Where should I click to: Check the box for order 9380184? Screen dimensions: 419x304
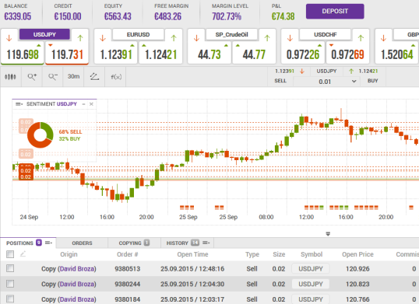(10, 299)
